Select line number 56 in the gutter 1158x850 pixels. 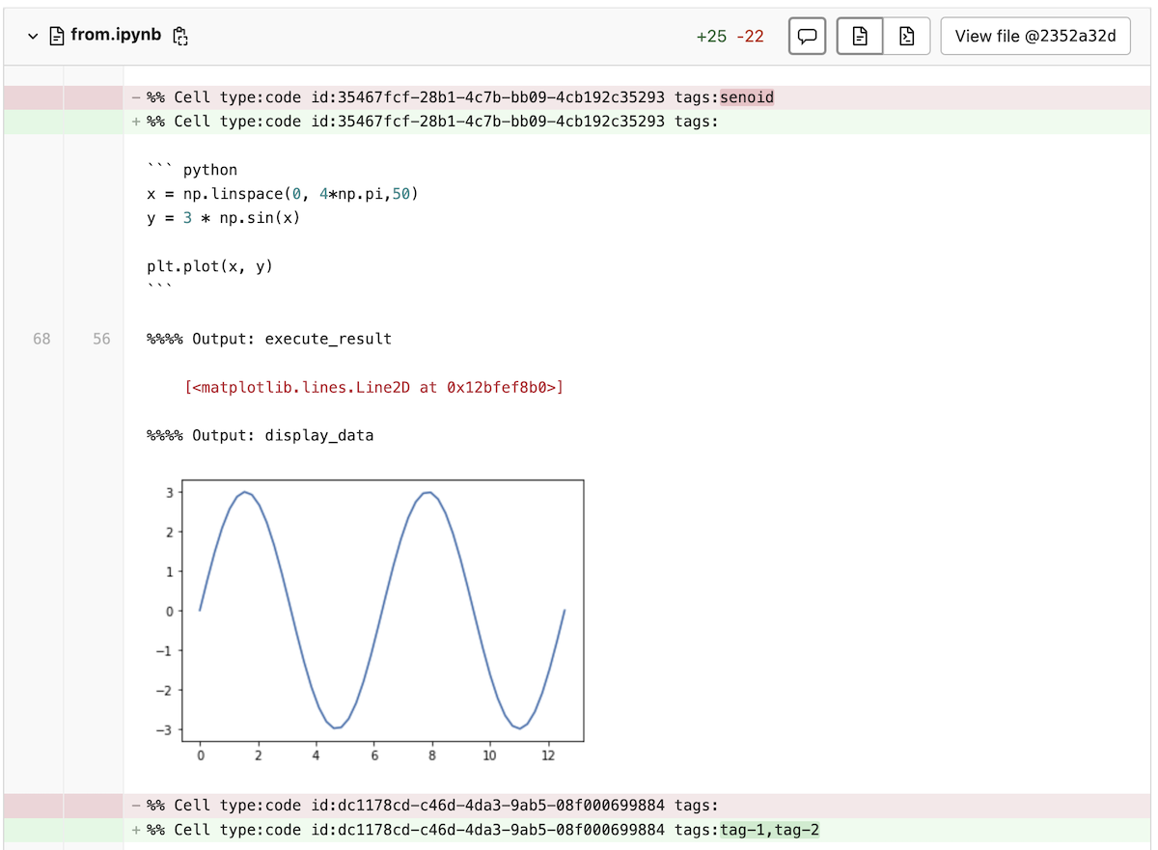click(100, 339)
